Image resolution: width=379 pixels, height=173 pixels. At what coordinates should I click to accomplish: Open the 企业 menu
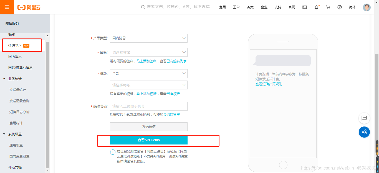click(264, 7)
